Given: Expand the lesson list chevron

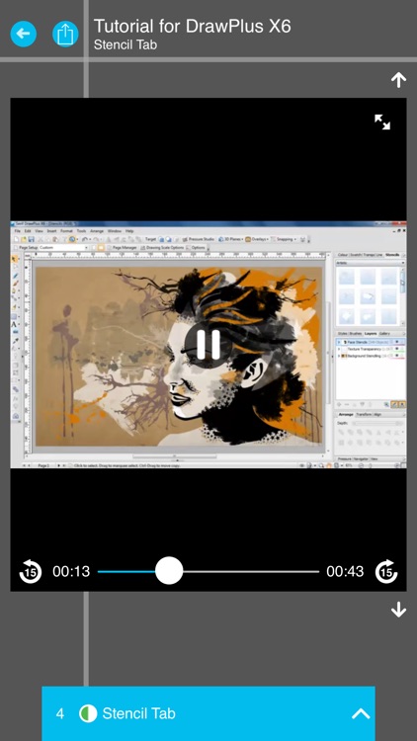Looking at the screenshot, I should (361, 713).
